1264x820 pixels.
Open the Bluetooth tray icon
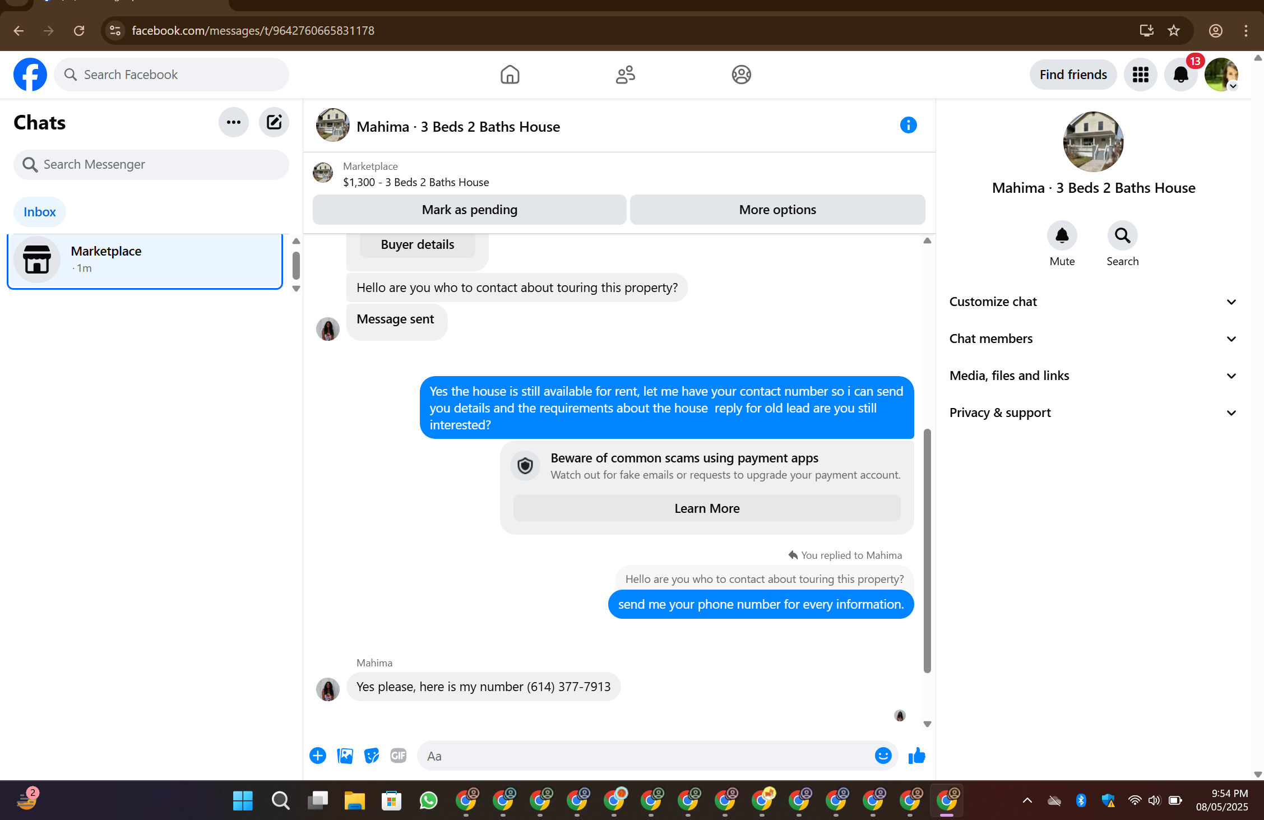point(1081,800)
